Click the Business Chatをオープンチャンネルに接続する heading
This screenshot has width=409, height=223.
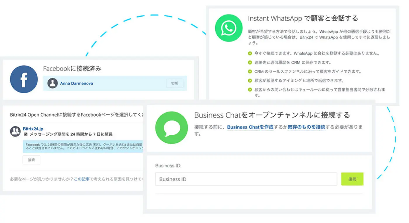click(x=272, y=115)
